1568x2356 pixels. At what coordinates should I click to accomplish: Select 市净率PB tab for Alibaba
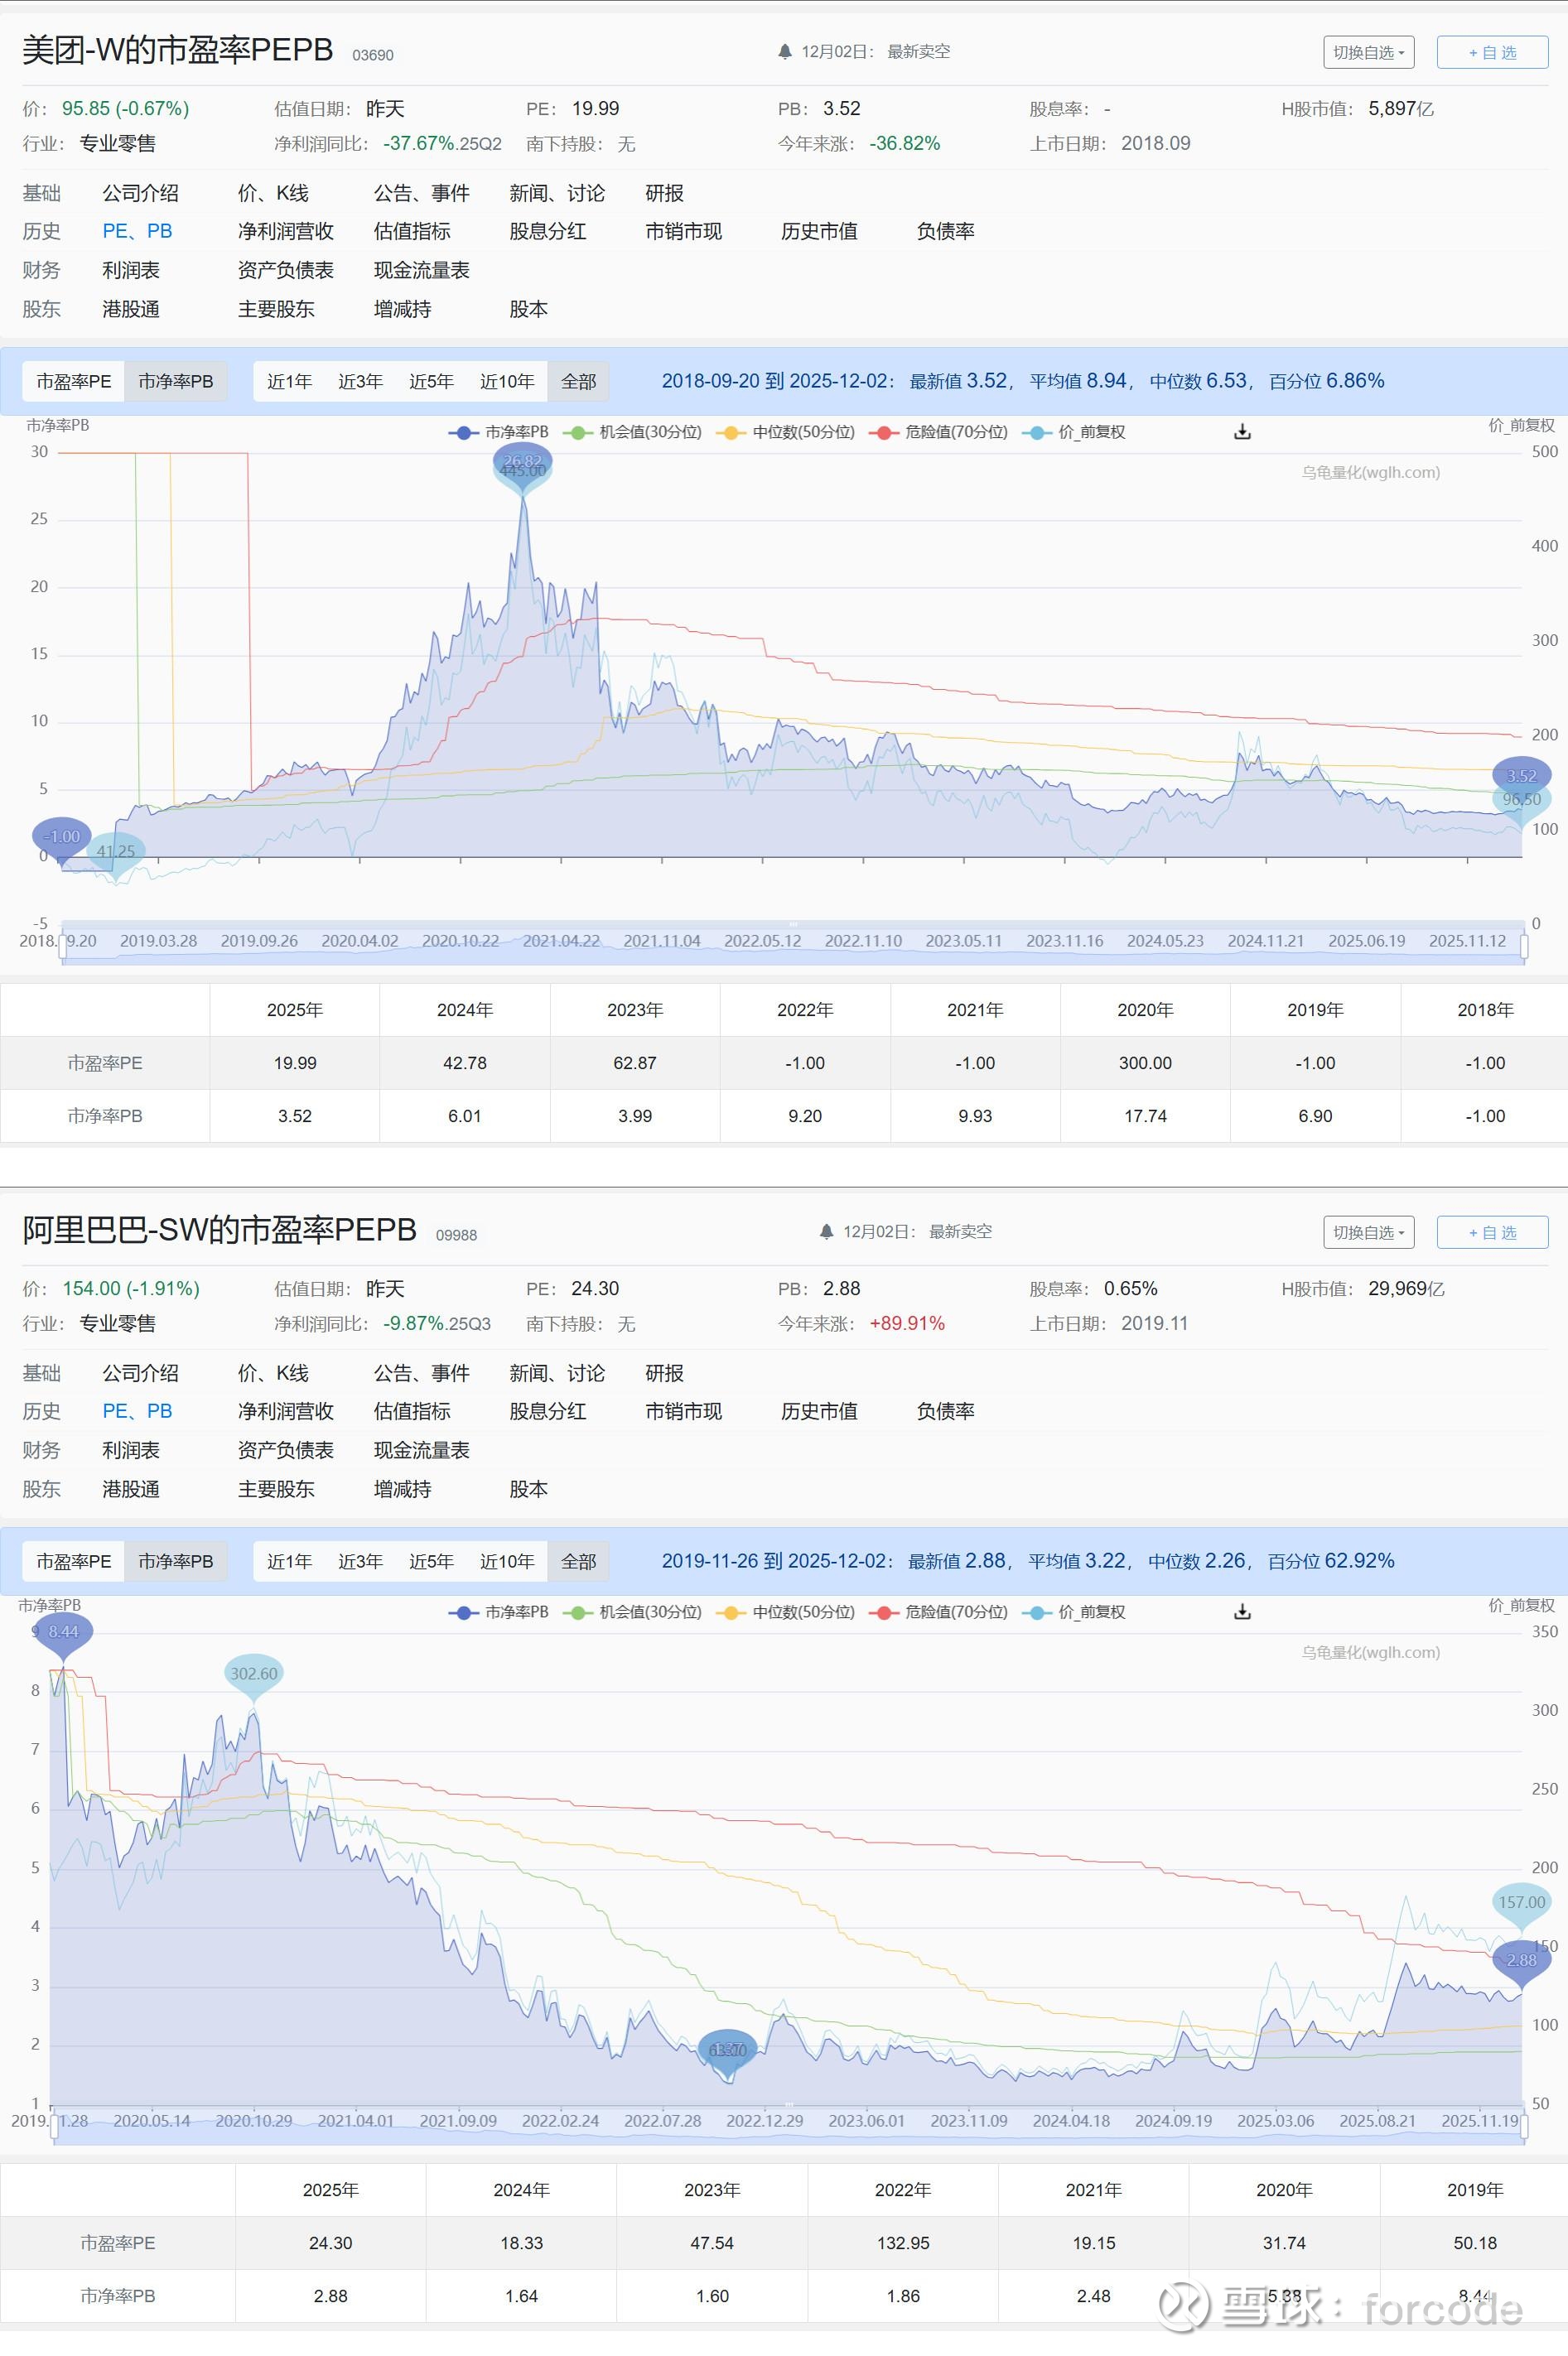point(176,1561)
